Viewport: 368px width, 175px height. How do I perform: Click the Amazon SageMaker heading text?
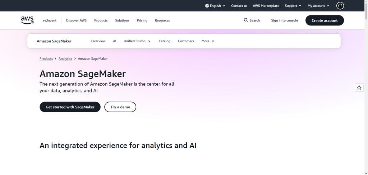83,74
